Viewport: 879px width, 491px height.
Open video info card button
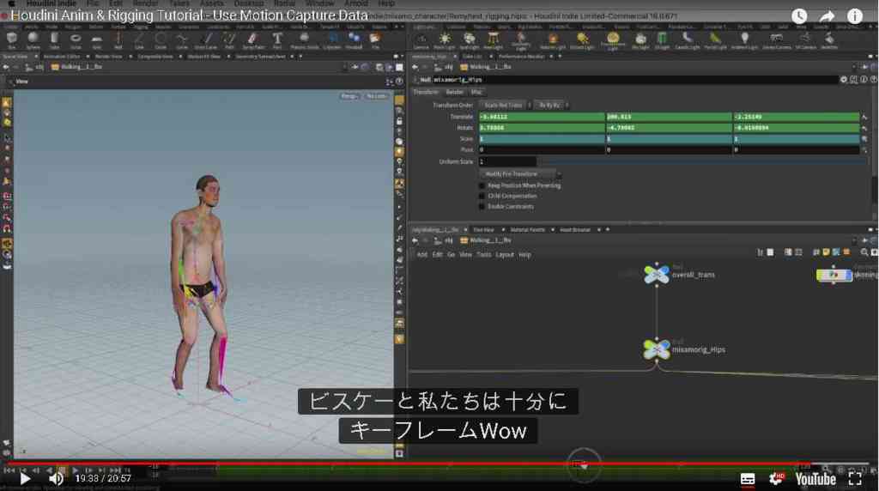click(x=854, y=16)
